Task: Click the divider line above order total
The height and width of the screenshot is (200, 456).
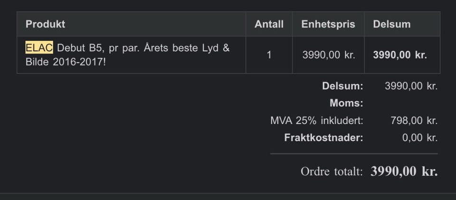Action: point(354,153)
